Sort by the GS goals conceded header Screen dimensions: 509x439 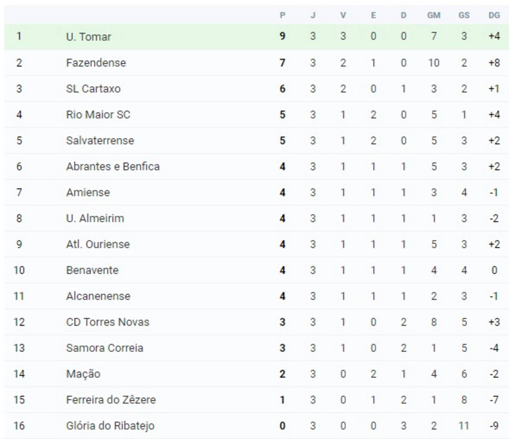click(x=464, y=15)
